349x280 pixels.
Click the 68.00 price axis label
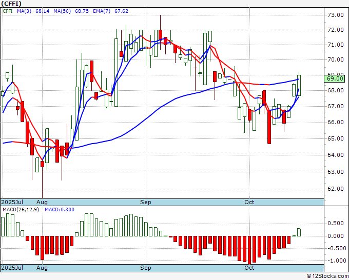point(336,91)
